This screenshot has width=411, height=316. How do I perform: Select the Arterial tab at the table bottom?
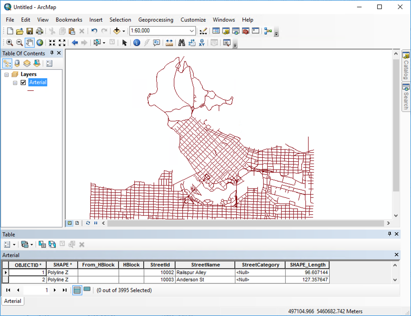click(13, 301)
